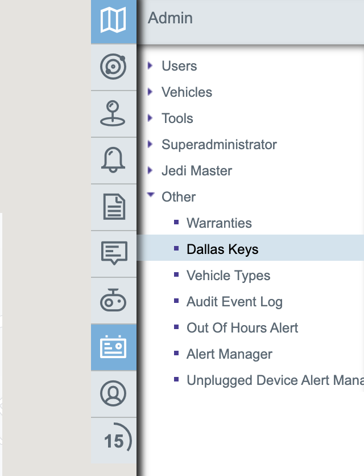Viewport: 364px width, 476px height.
Task: Select the dashcam camera icon
Action: tap(113, 301)
